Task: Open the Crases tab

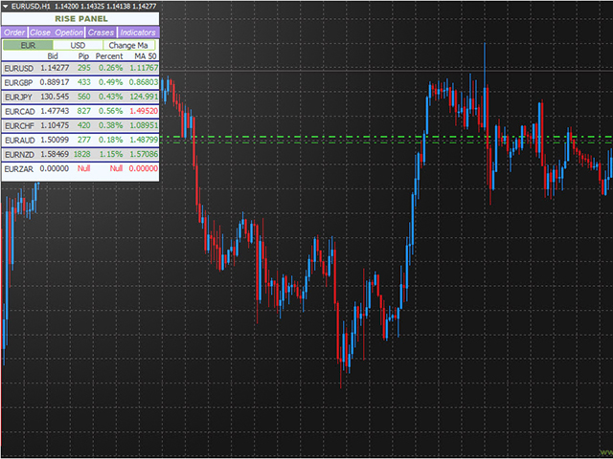Action: tap(101, 32)
